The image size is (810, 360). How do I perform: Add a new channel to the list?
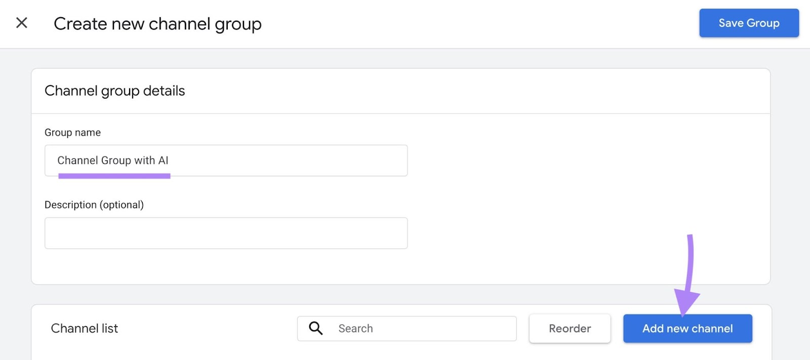pyautogui.click(x=687, y=328)
